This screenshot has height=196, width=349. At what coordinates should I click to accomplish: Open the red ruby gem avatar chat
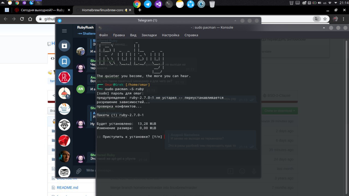pyautogui.click(x=64, y=141)
